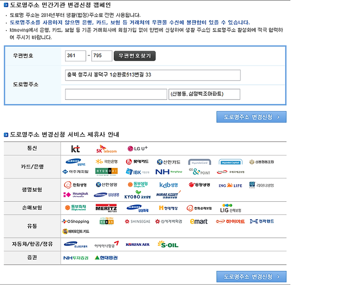The image size is (339, 285).
Task: Click the 삼성화재 logo
Action: pyautogui.click(x=137, y=208)
